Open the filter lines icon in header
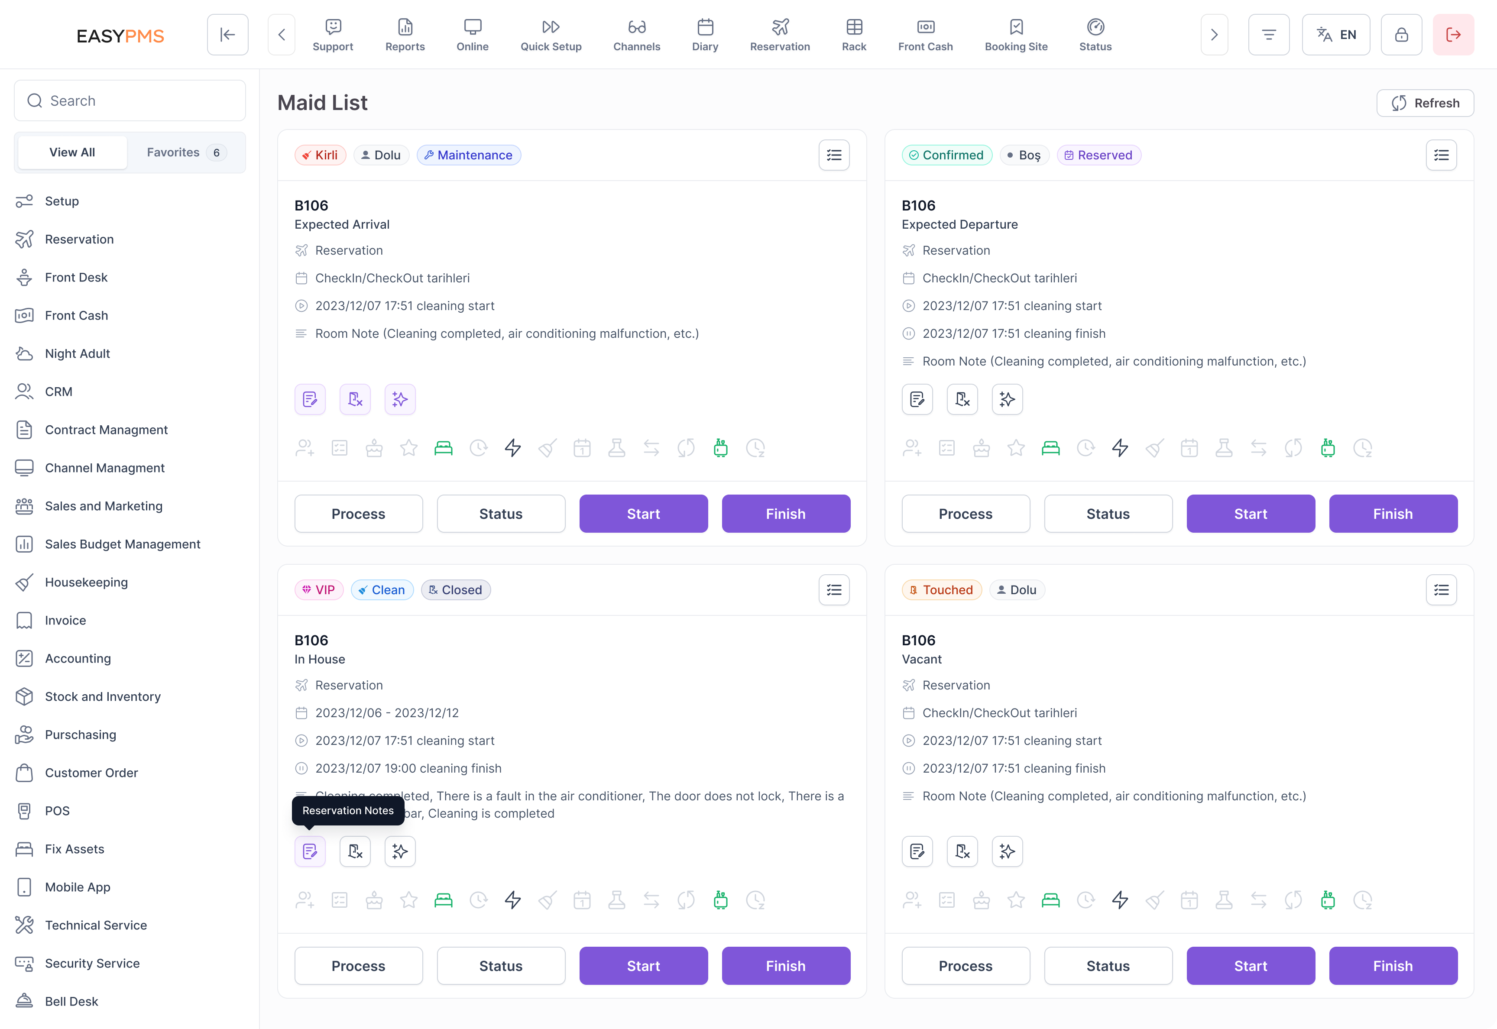The width and height of the screenshot is (1497, 1029). click(x=1268, y=35)
